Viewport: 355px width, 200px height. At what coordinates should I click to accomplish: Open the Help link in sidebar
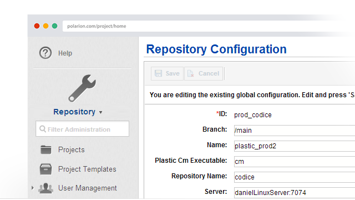65,53
